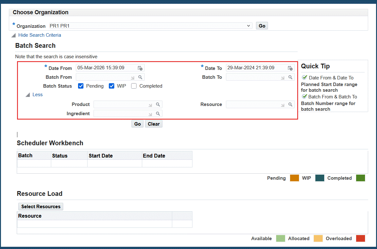Click the green Available legend swatch
The height and width of the screenshot is (249, 377).
(280, 239)
